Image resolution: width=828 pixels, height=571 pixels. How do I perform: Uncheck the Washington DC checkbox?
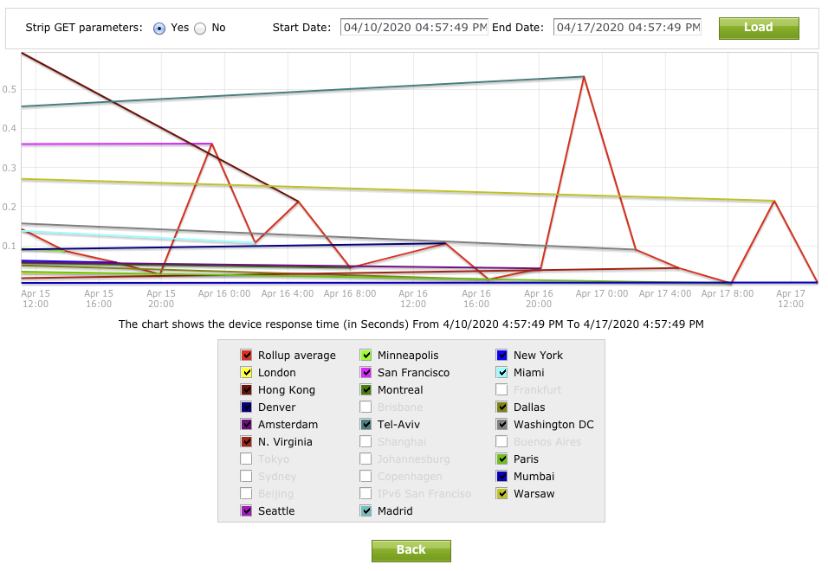(x=502, y=425)
